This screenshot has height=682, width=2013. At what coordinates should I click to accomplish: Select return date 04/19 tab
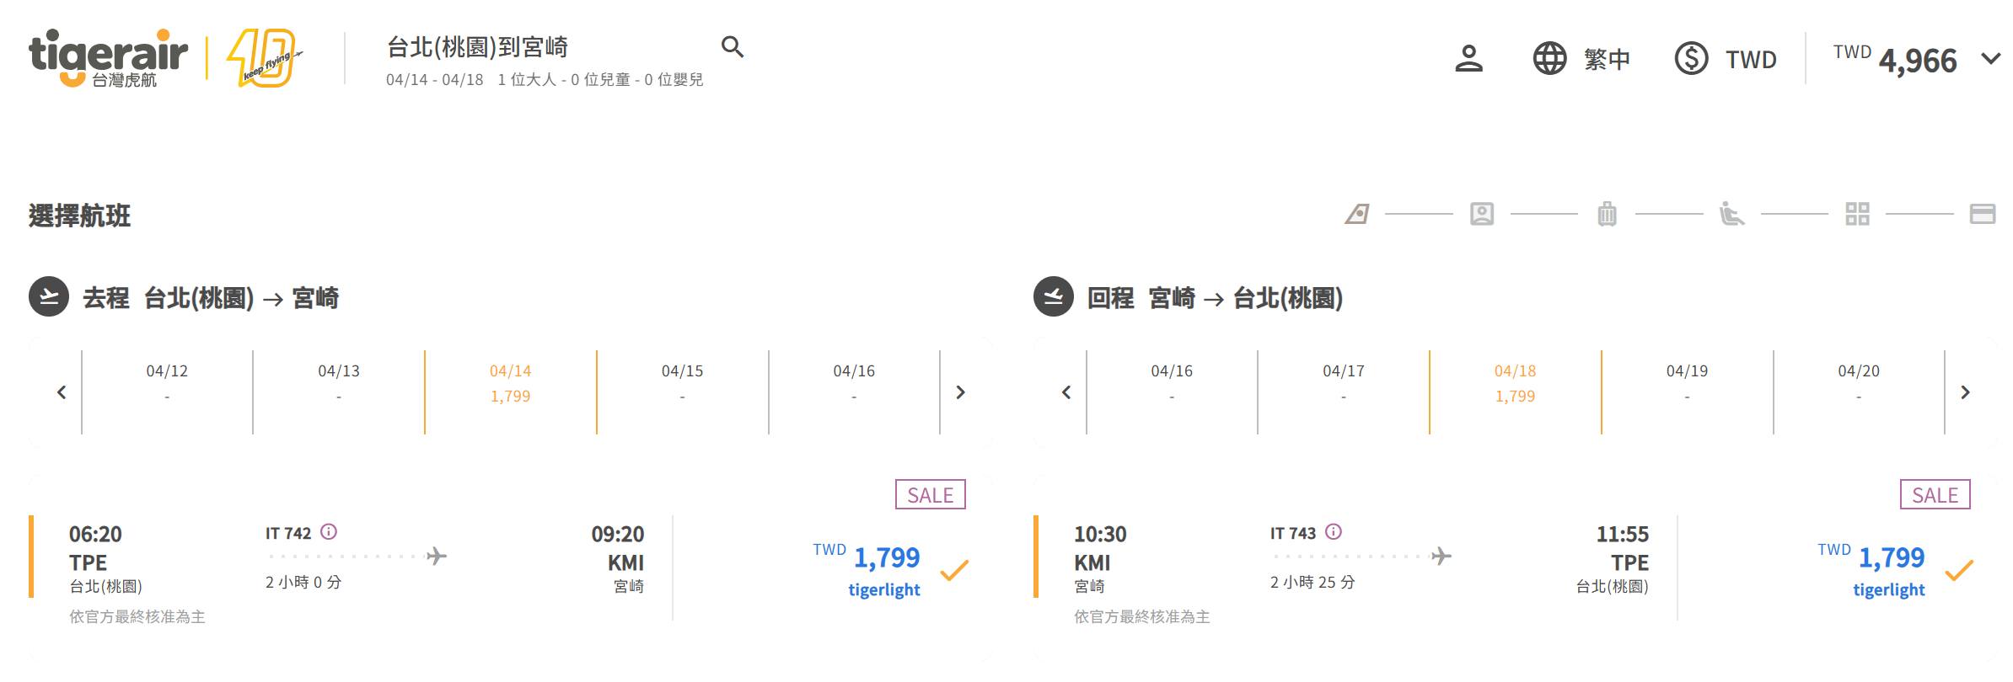pyautogui.click(x=1687, y=384)
